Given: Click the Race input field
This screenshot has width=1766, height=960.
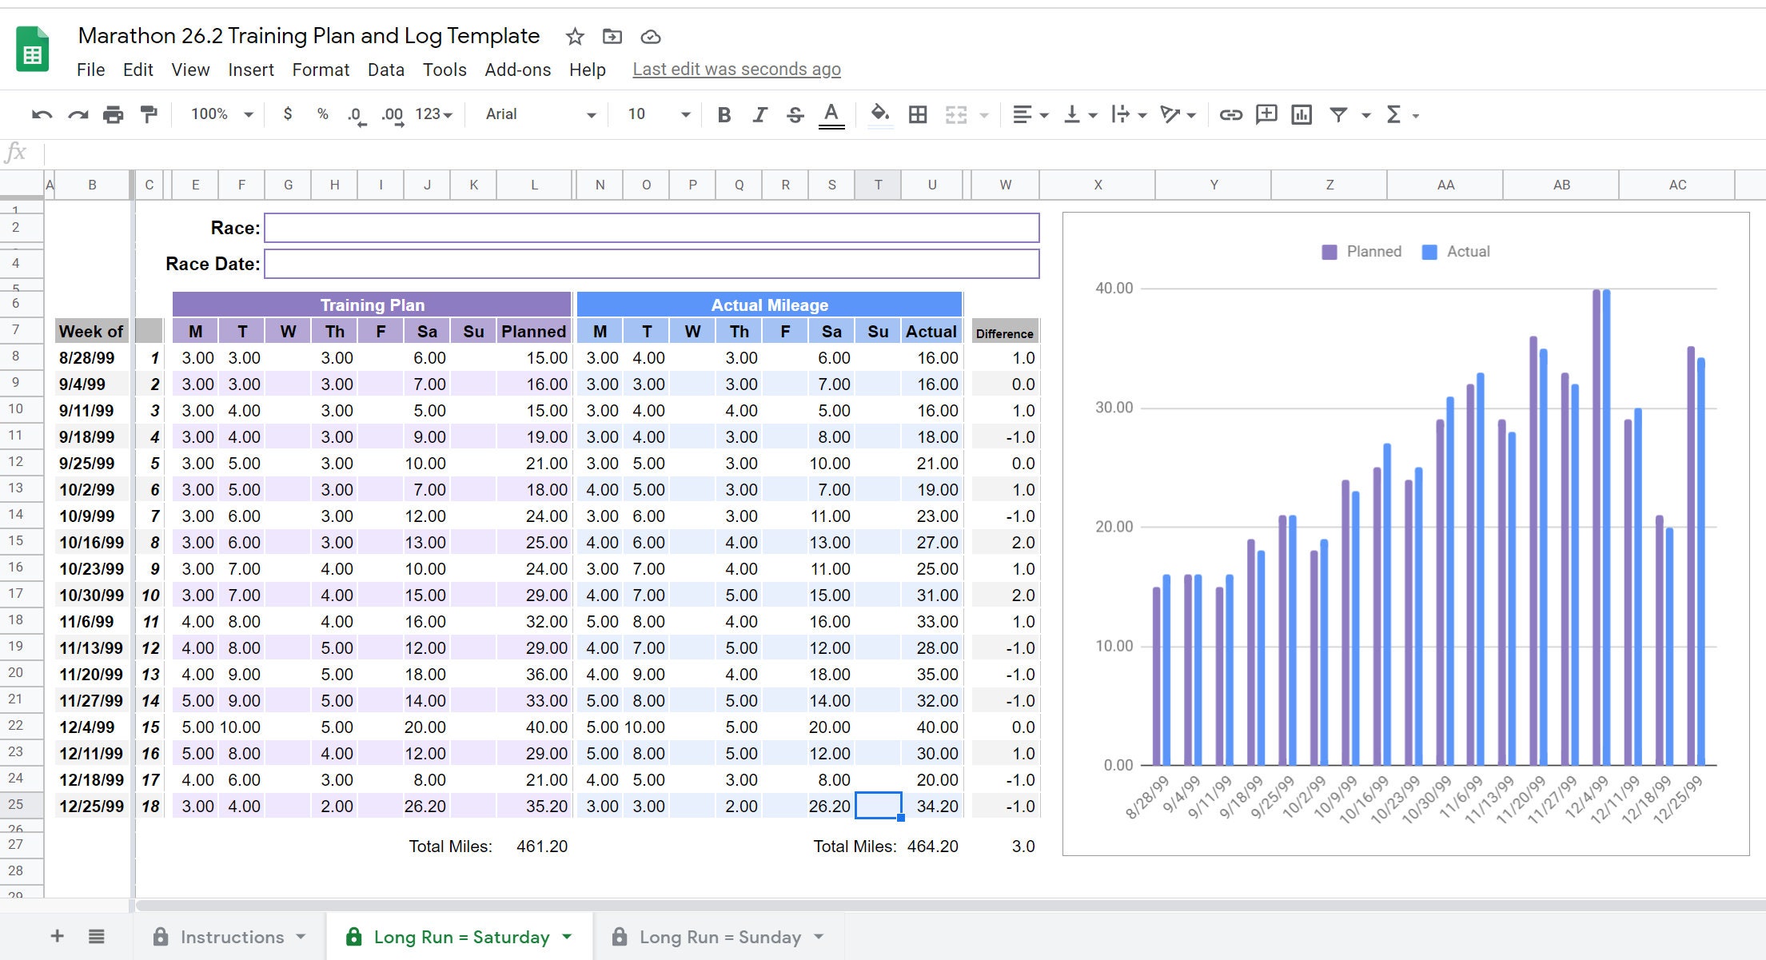Looking at the screenshot, I should (652, 228).
